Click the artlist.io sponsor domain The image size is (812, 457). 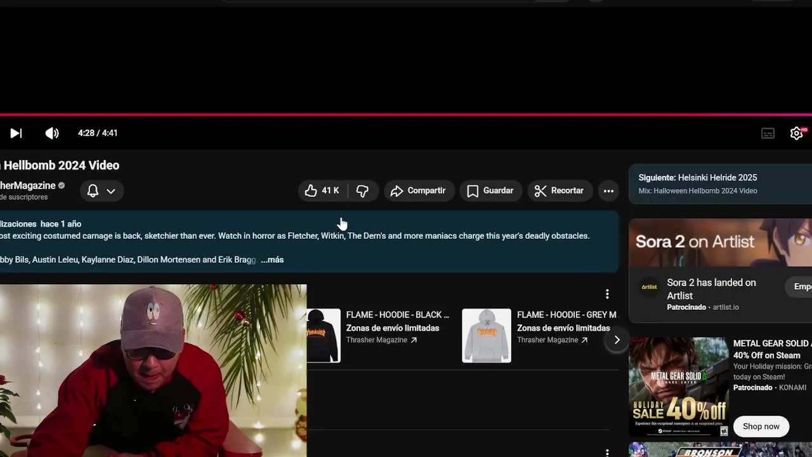coord(726,307)
